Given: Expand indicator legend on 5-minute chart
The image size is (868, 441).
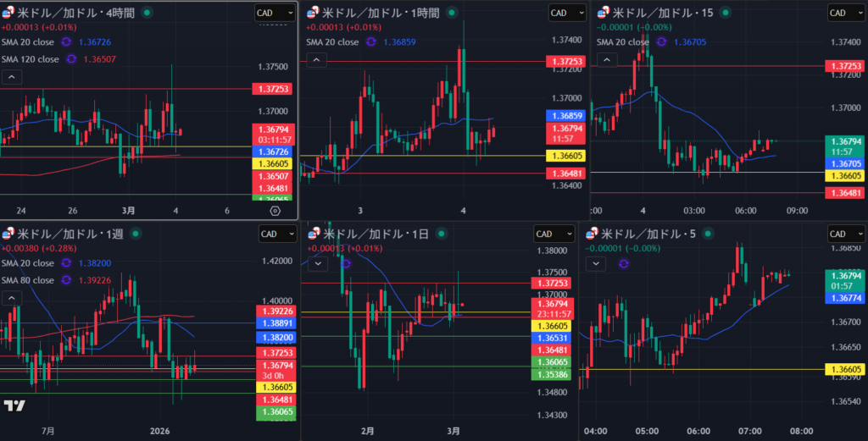Looking at the screenshot, I should [x=597, y=263].
